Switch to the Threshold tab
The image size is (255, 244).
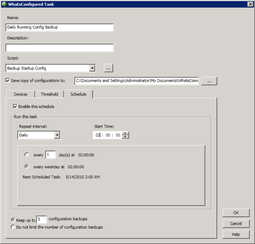49,94
